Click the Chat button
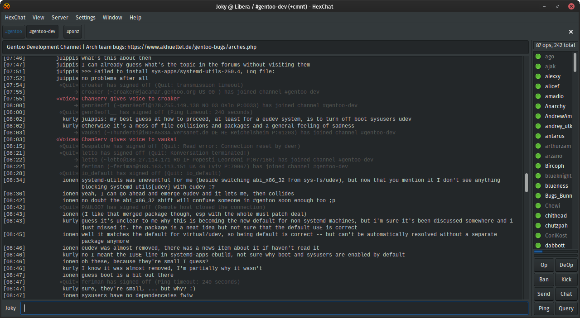This screenshot has width=580, height=318. coord(566,294)
